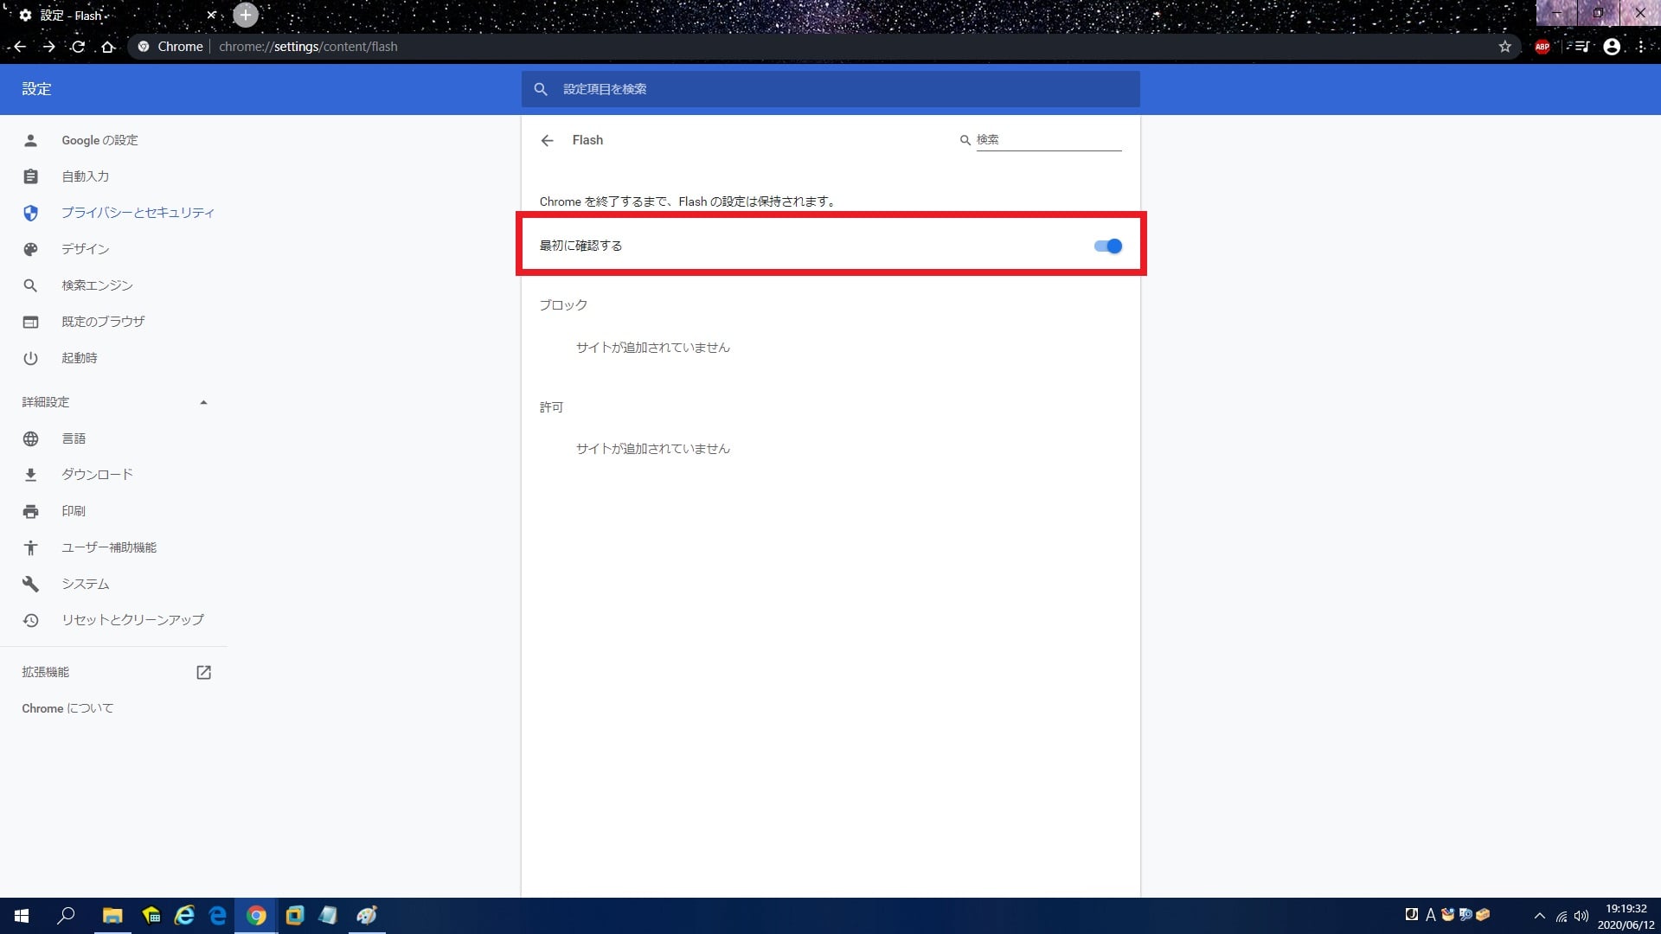
Task: Click the clipboard icon for 自動入力
Action: 30,176
